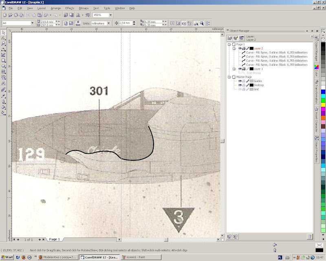Open the zoom level dropdown showing 450%

click(x=110, y=15)
